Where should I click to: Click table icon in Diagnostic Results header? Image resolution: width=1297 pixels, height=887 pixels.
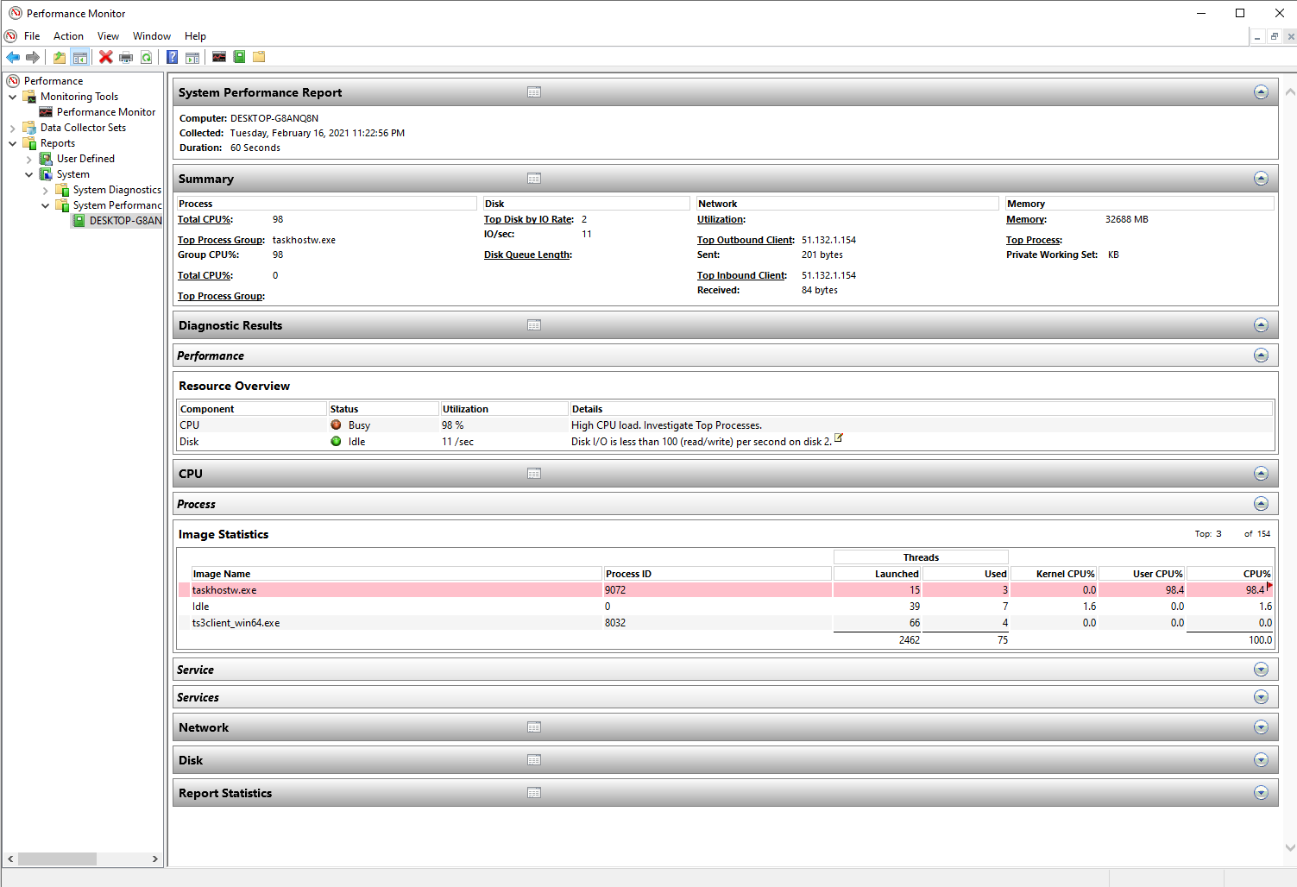(x=534, y=325)
